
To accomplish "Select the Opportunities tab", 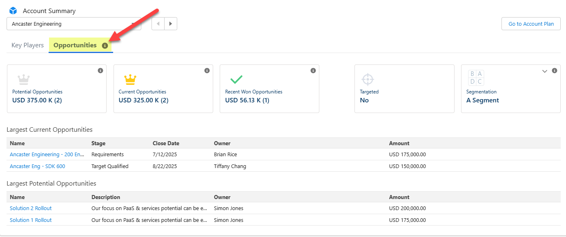I will (75, 45).
